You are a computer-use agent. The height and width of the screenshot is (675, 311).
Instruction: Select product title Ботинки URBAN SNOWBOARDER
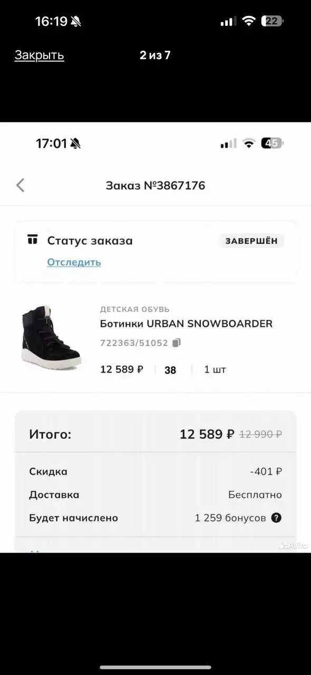point(186,324)
